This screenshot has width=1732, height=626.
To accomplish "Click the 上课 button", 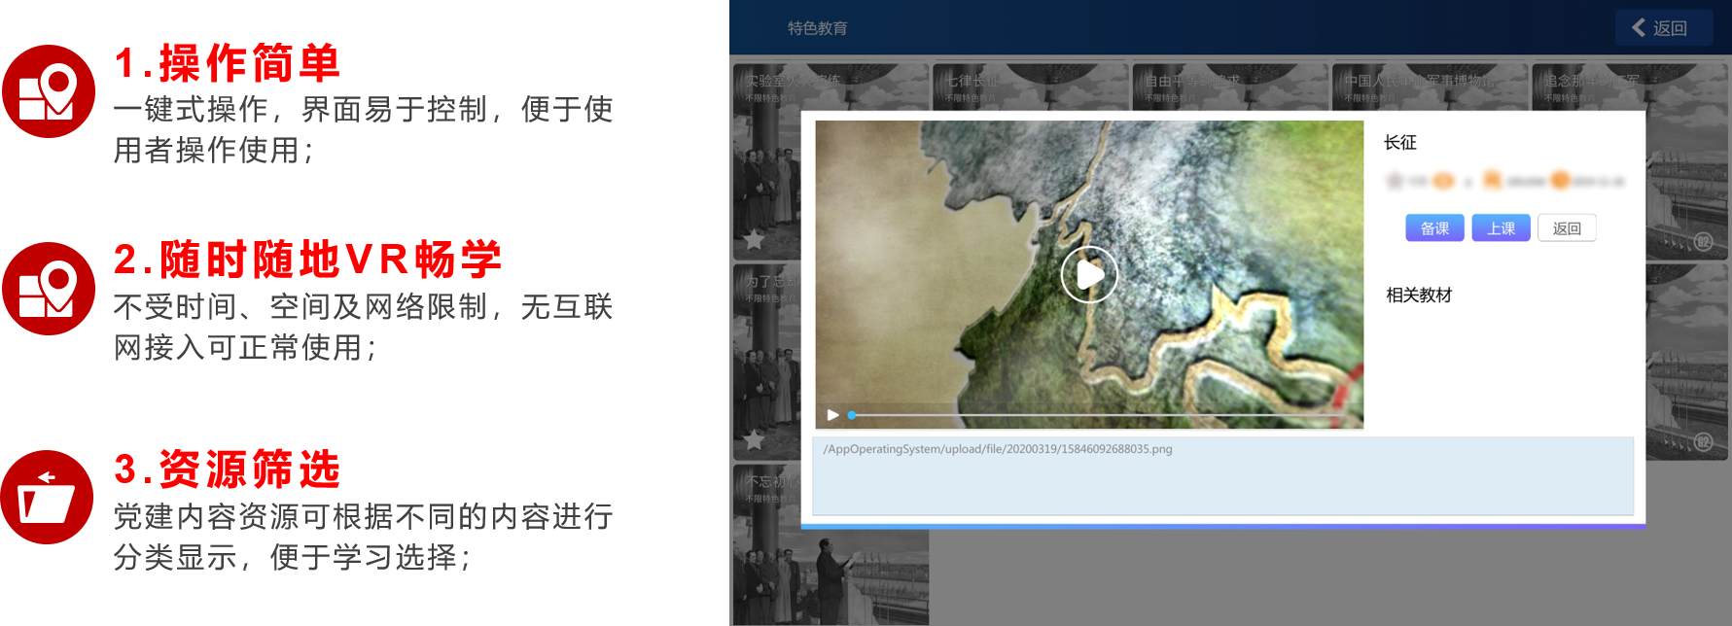I will tap(1501, 228).
